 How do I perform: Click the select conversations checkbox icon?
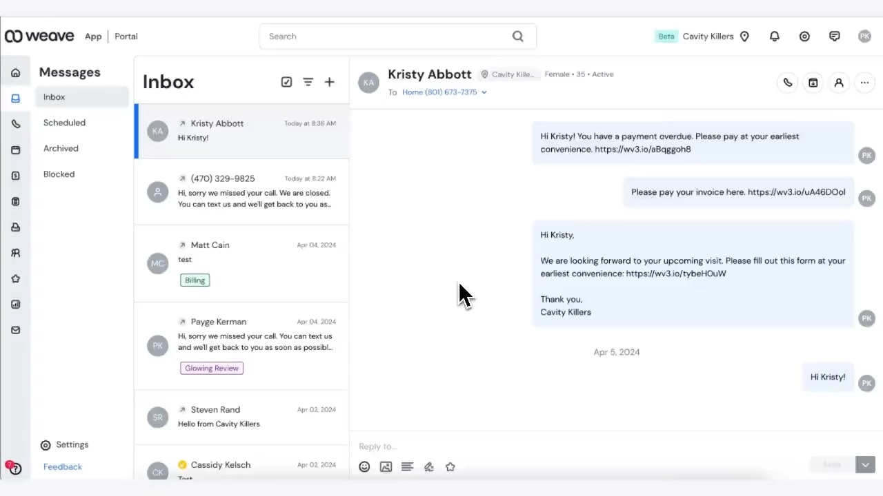286,82
